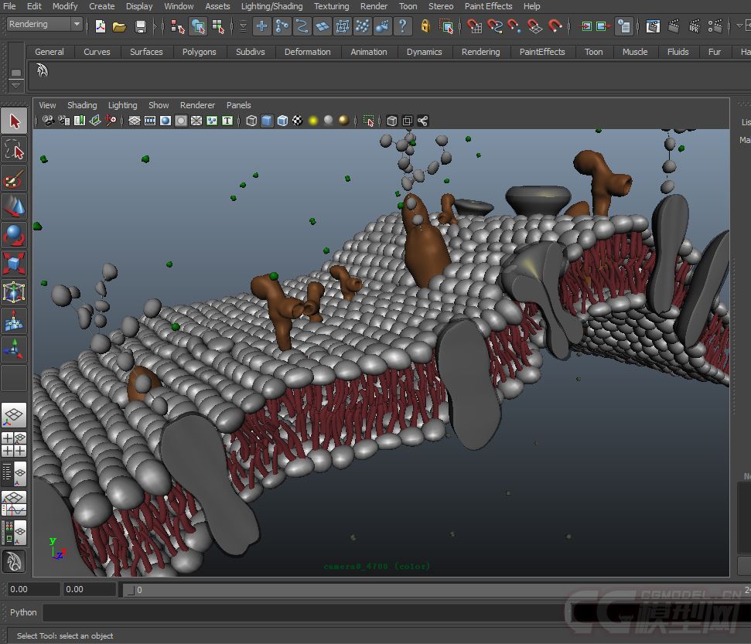Pick the Rotate tool sphere icon
The width and height of the screenshot is (751, 644).
pyautogui.click(x=15, y=235)
